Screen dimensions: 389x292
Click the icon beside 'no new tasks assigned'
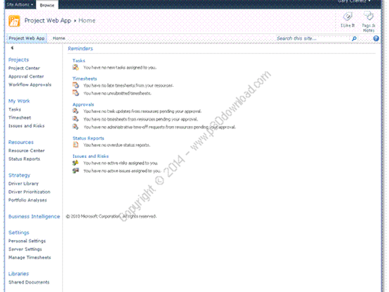click(76, 67)
